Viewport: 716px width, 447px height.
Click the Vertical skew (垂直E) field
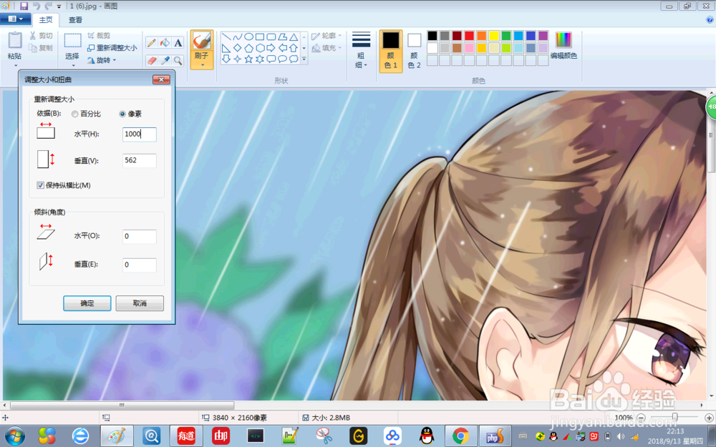(x=140, y=265)
